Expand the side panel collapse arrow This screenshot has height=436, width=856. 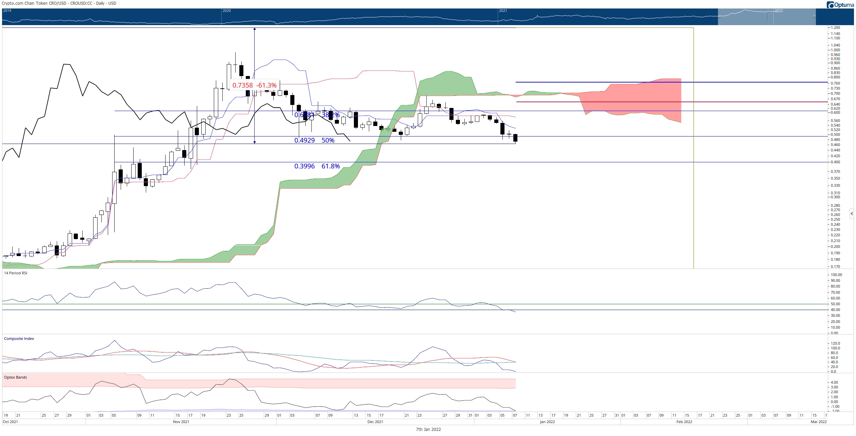[x=852, y=214]
